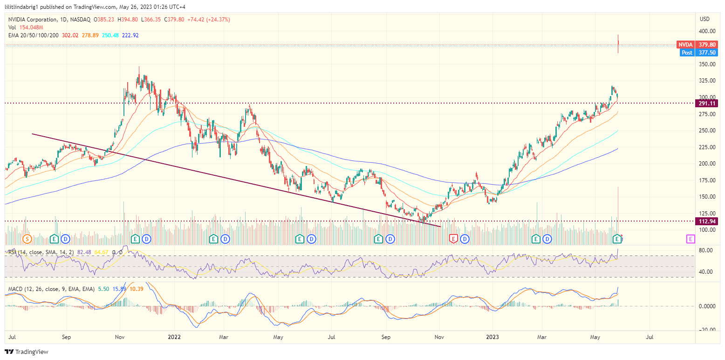Select the latest green E marker under May 2023
Viewport: 725px width, 360px height.
pos(617,238)
